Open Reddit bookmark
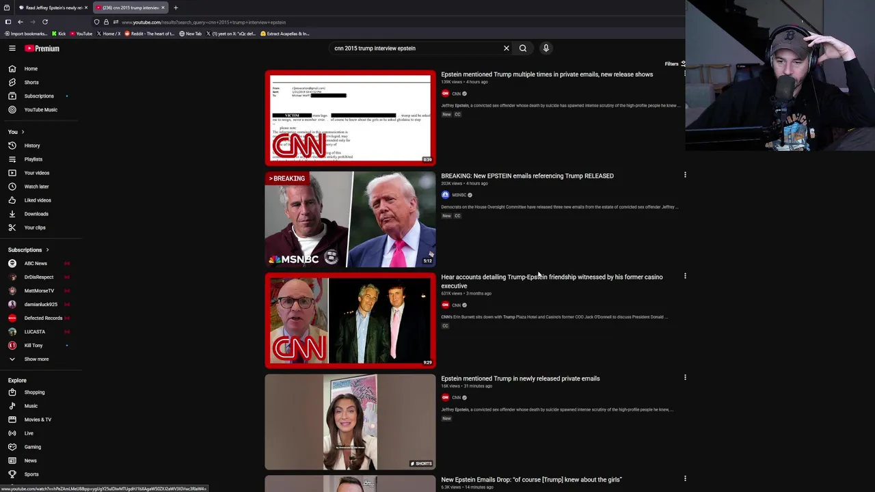Viewport: 875px width, 492px height. pyautogui.click(x=150, y=33)
